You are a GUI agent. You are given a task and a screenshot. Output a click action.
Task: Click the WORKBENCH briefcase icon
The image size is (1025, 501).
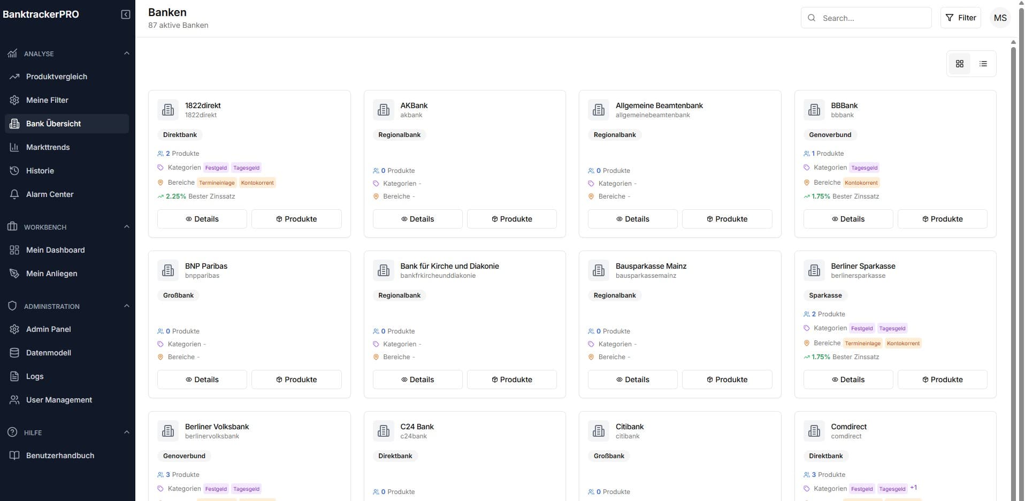tap(12, 226)
